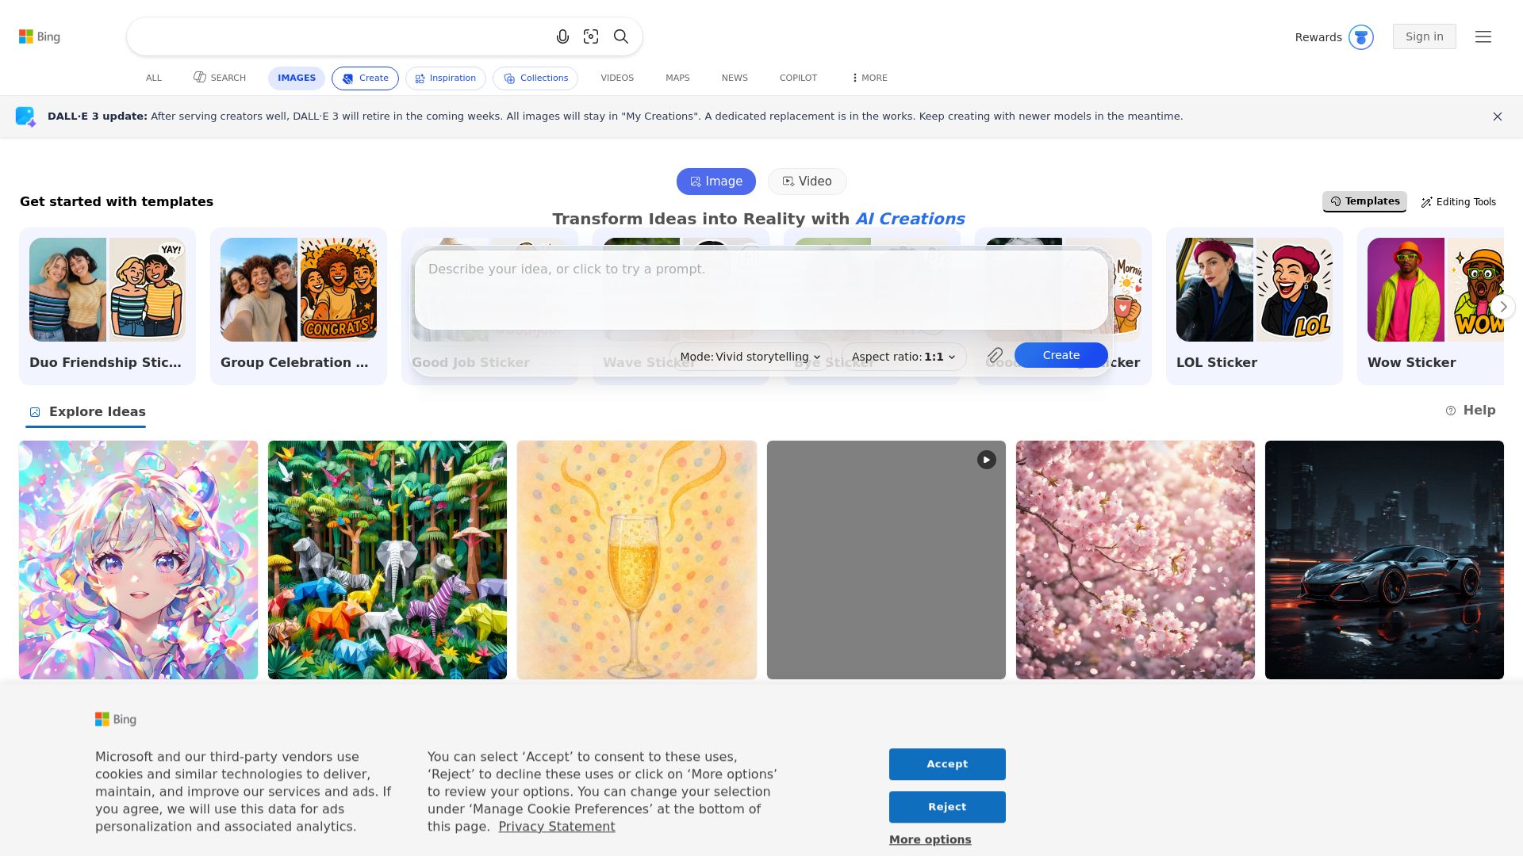Accept cookies in the consent banner
Image resolution: width=1523 pixels, height=856 pixels.
pyautogui.click(x=947, y=764)
